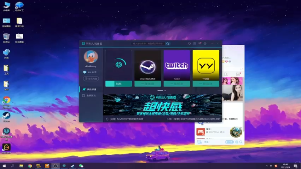Open the Steam community/store card
This screenshot has height=169, width=301.
pos(147,65)
